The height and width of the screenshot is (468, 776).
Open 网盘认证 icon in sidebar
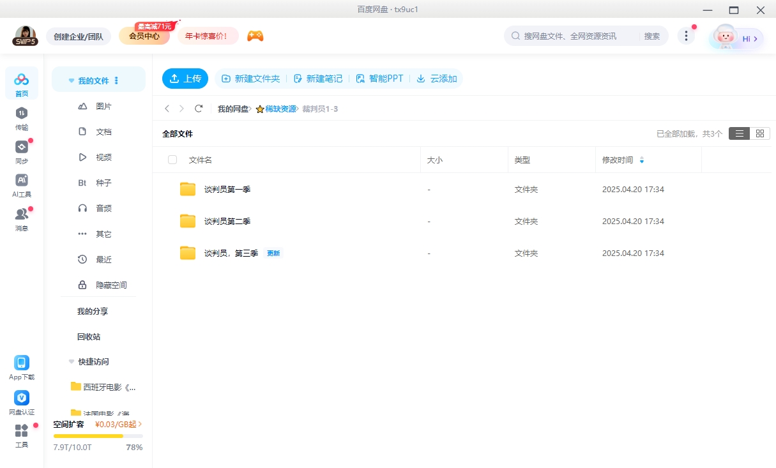tap(22, 397)
